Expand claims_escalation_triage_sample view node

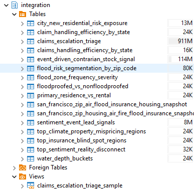22,186
